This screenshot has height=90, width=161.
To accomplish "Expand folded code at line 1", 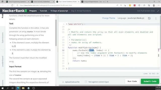I will (66, 24).
